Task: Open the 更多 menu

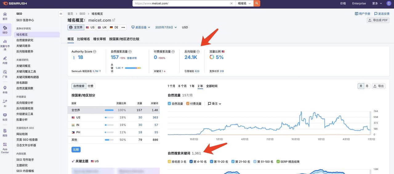Action: (x=376, y=3)
